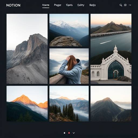Click the square bookmark icon in header

125,5
